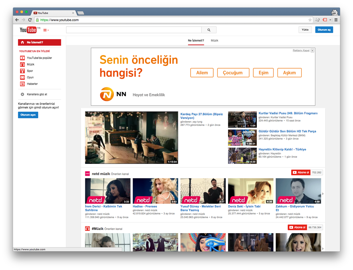
Task: Open the Hayrettin video thumbnail
Action: [242, 156]
